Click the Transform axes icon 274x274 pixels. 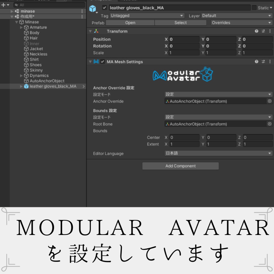tap(96, 31)
